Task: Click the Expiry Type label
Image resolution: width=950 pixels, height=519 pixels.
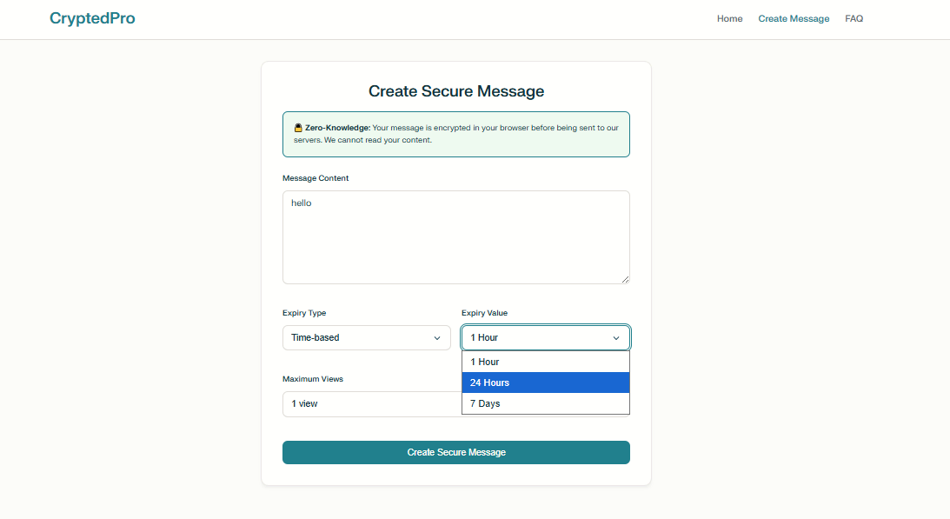Action: (304, 313)
